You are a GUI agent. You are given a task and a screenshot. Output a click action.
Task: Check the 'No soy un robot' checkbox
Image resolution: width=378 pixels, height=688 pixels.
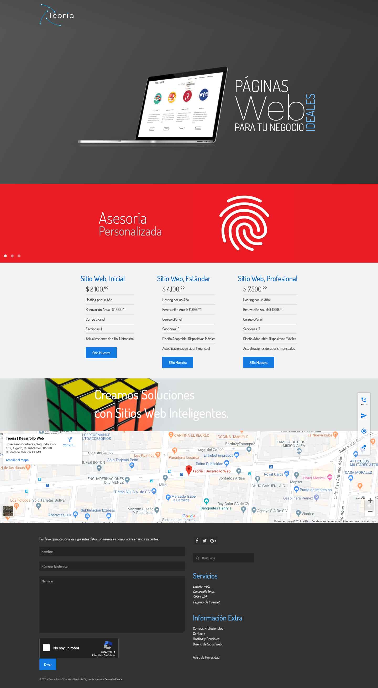click(x=46, y=648)
